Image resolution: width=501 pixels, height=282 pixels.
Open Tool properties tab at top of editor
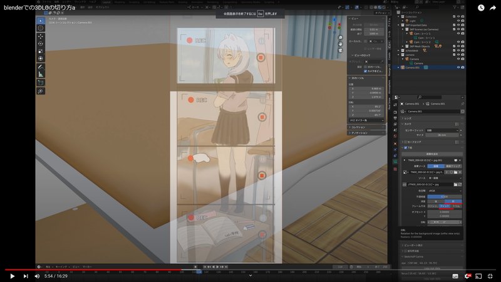click(395, 105)
